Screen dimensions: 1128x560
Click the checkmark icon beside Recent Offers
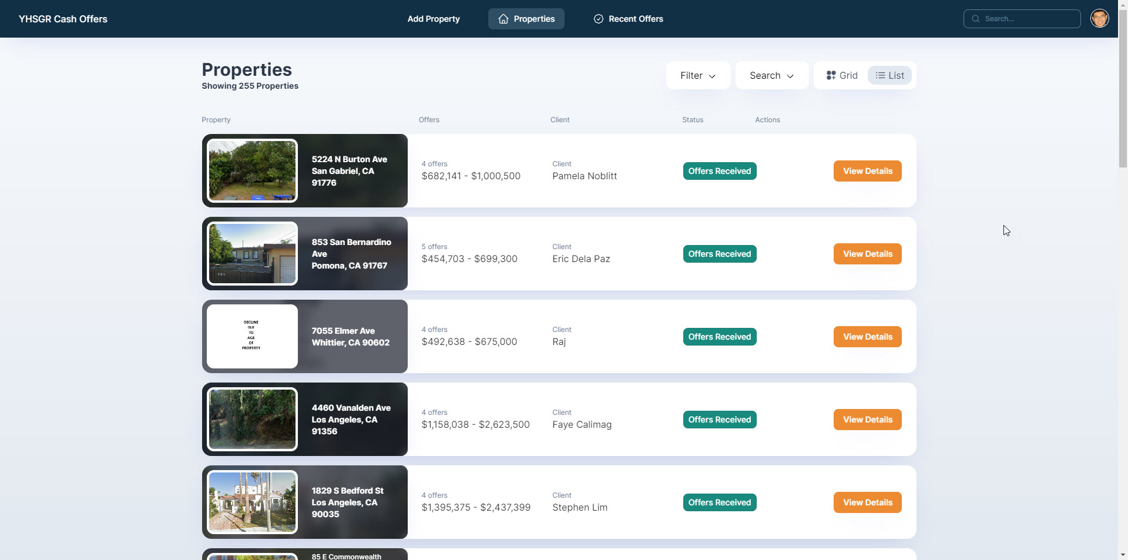[x=598, y=19]
